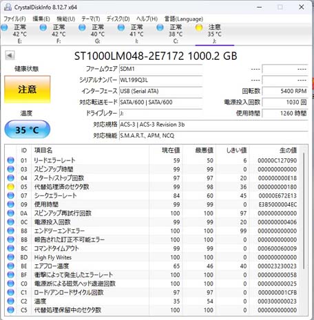Viewport: 314px width, 320px height.
Task: Click the 最悪値 column header
Action: pyautogui.click(x=204, y=150)
